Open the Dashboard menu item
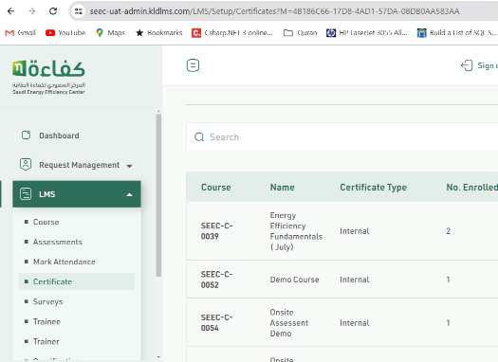Screen dimensions: 498x362 point(59,136)
